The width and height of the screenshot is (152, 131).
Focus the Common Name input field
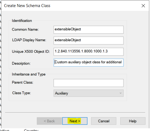(x=88, y=30)
